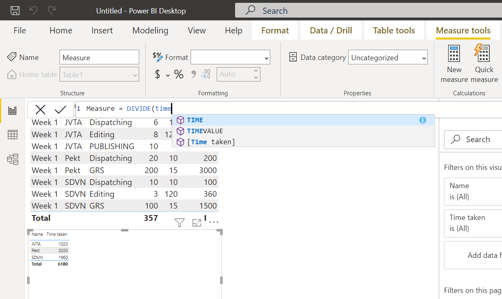Click the Filters pane Search field
This screenshot has height=299, width=502.
tap(473, 139)
